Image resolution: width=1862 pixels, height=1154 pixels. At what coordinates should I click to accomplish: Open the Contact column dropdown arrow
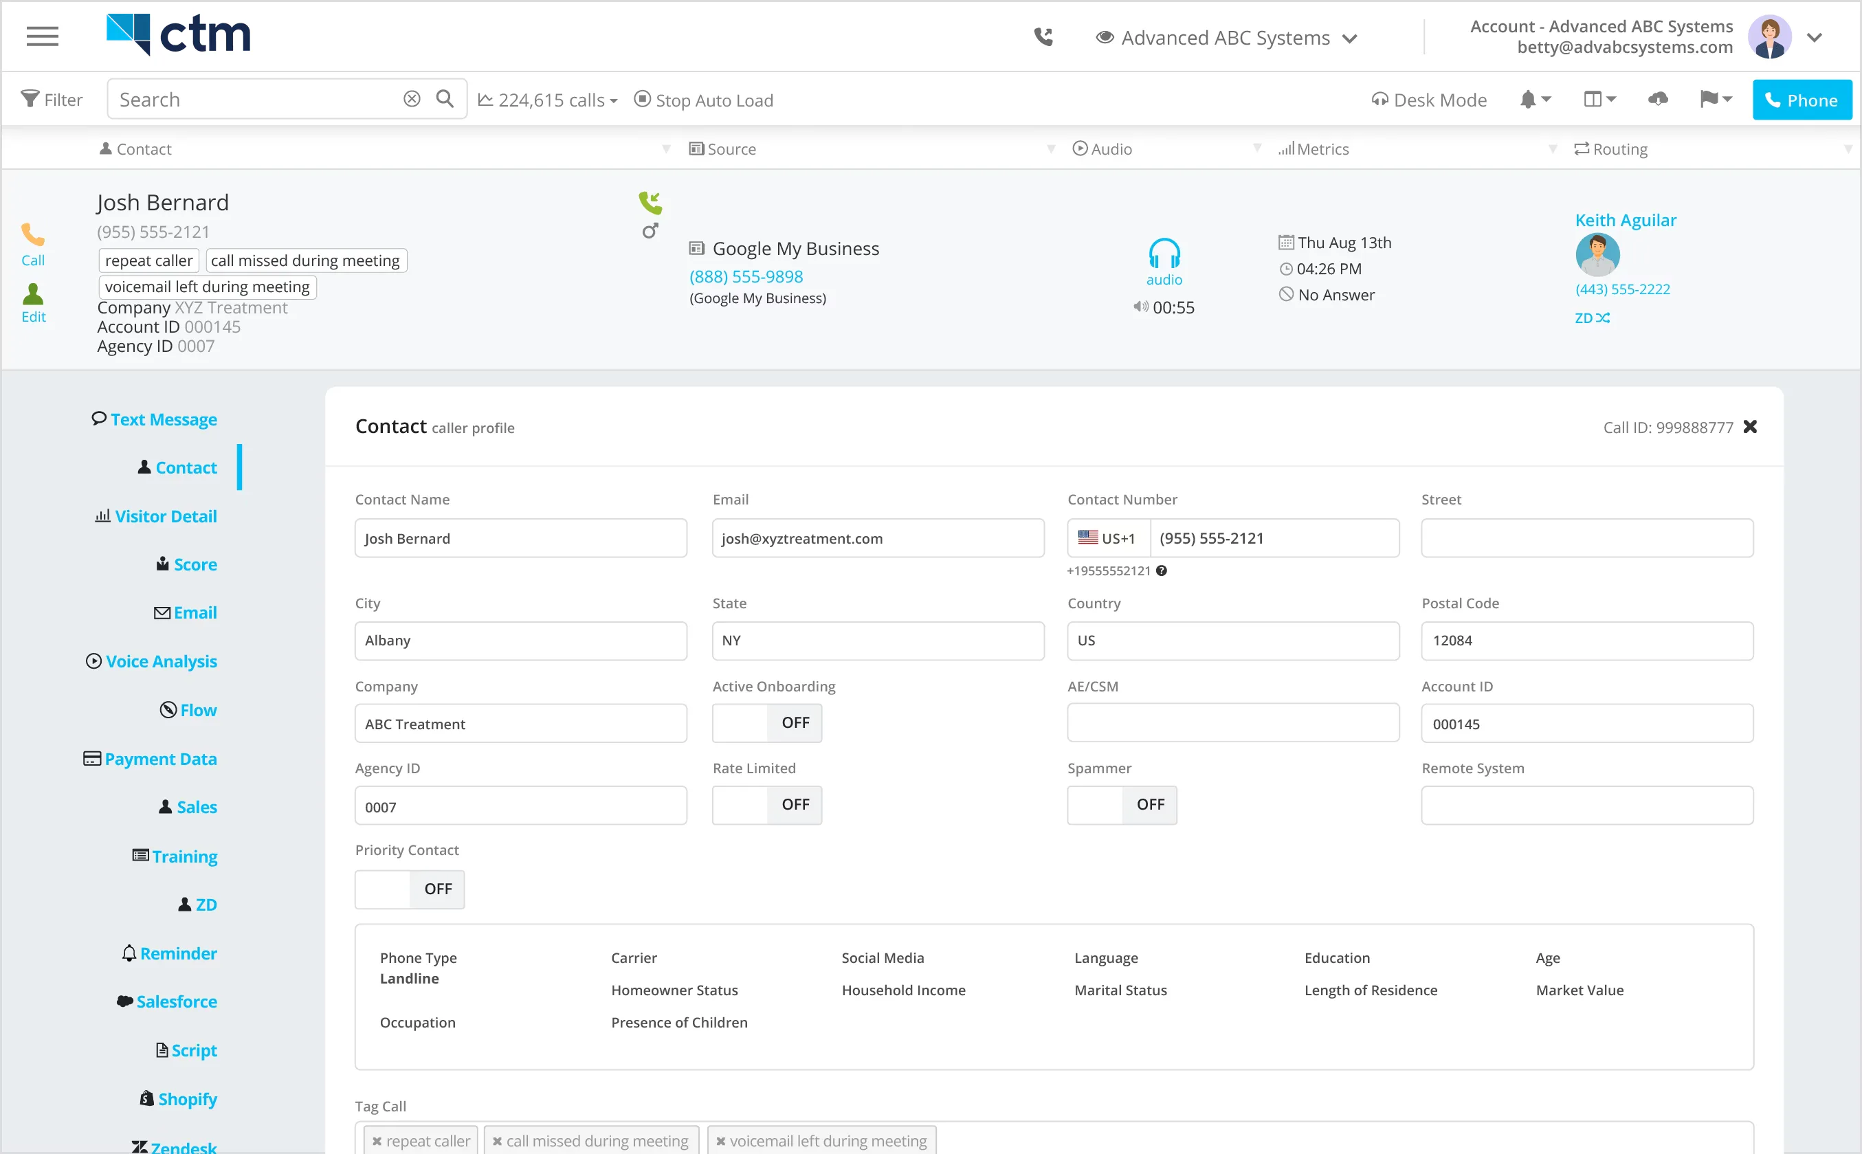pos(666,149)
